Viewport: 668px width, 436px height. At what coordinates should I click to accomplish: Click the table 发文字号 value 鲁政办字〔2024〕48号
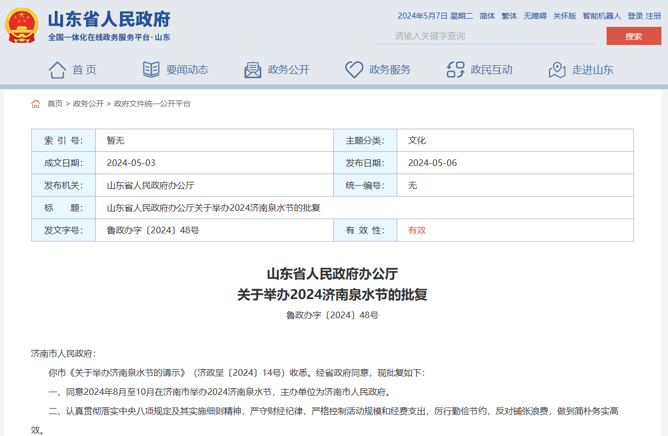153,231
